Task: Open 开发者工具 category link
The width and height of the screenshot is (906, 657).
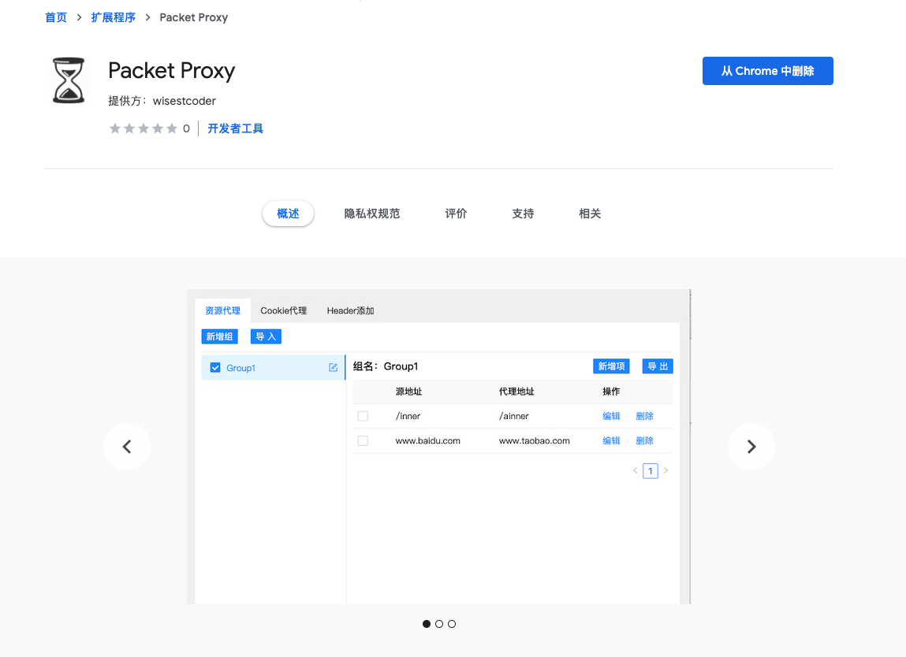Action: (x=235, y=128)
